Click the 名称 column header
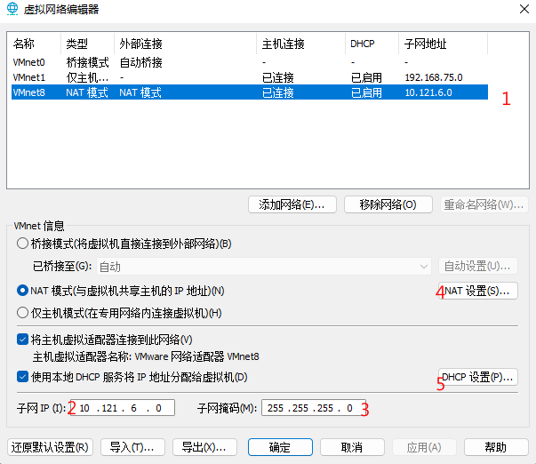Viewport: 536px width, 464px height. pyautogui.click(x=36, y=44)
